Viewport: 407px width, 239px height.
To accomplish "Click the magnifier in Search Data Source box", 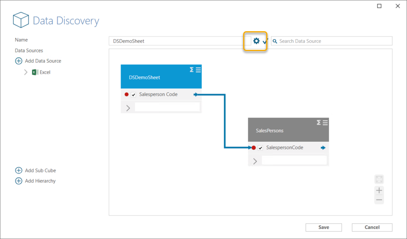I will tap(275, 41).
